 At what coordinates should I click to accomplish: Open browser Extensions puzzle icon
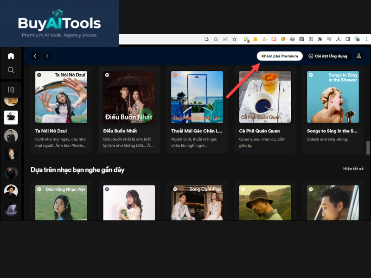pyautogui.click(x=320, y=39)
